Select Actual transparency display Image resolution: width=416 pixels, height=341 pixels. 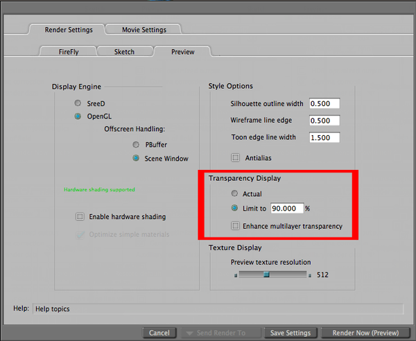coord(234,193)
